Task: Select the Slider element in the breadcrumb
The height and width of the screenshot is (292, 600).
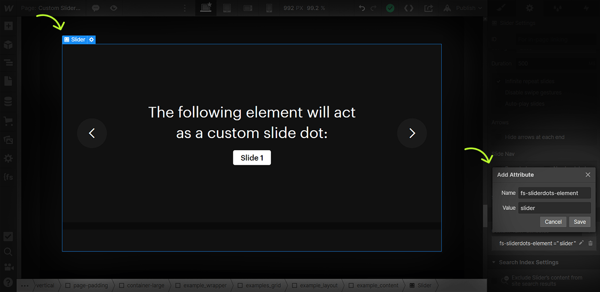Action: coord(420,285)
